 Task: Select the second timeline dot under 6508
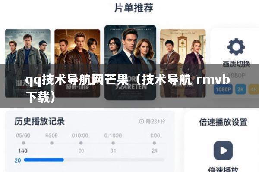(x=52, y=143)
